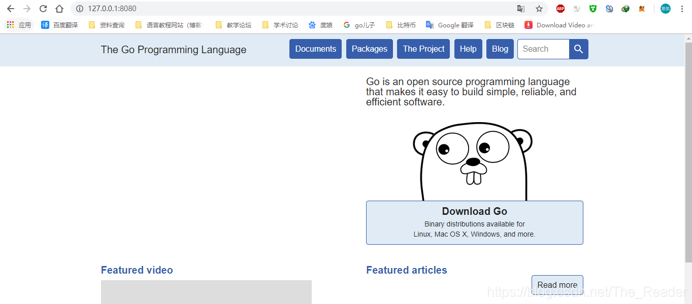
Task: Open the Blog menu
Action: click(x=500, y=49)
